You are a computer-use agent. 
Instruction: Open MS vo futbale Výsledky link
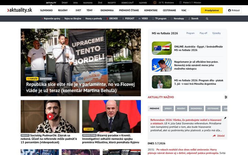[x=216, y=33]
